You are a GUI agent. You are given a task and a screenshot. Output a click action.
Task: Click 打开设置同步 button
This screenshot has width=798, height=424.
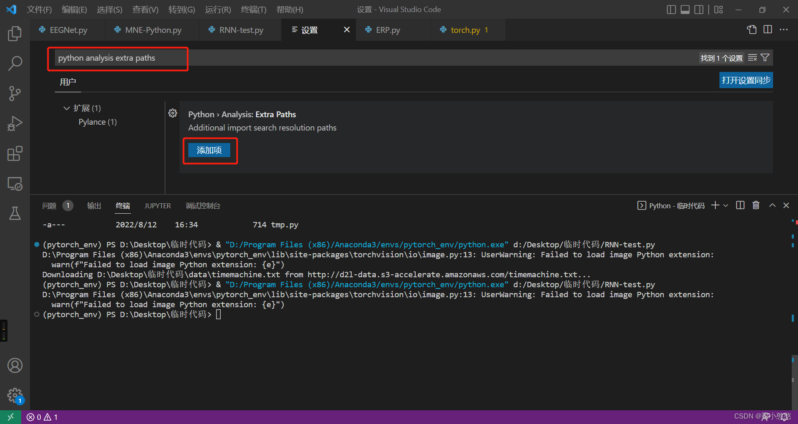tap(746, 80)
